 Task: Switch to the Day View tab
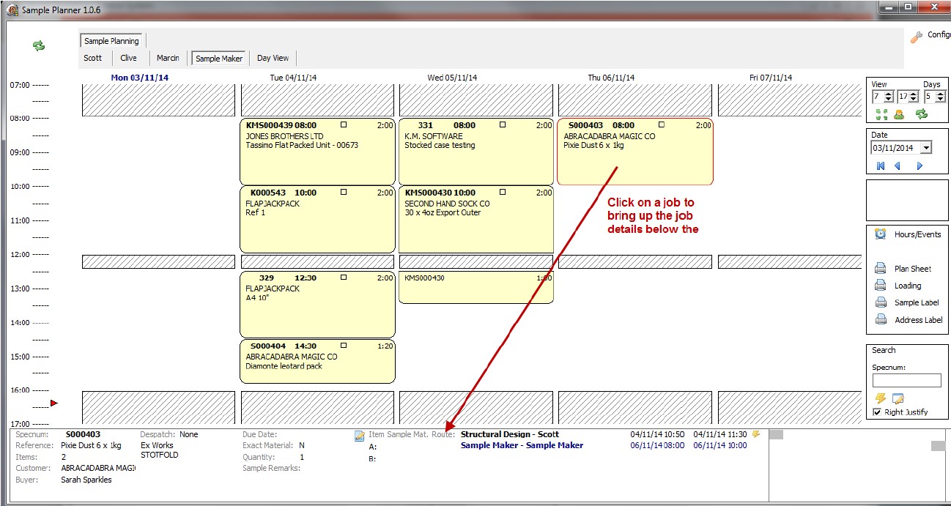273,59
